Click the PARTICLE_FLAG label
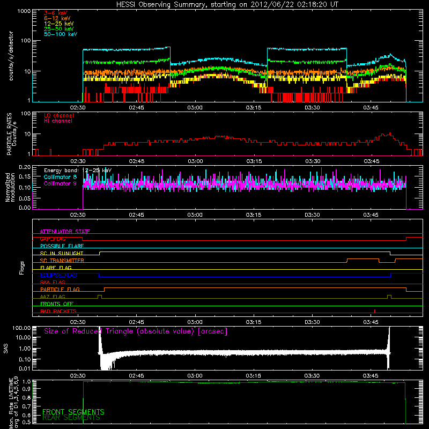Screen dimensions: 429x429 click(60, 289)
